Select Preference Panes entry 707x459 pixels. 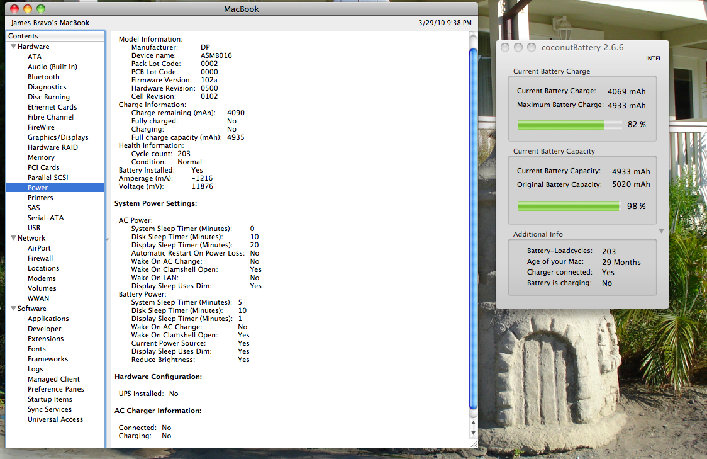click(56, 389)
